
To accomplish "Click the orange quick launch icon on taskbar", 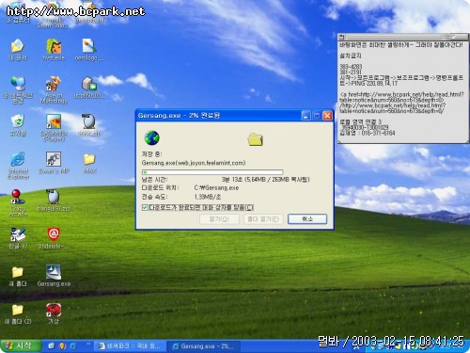I will 62,345.
